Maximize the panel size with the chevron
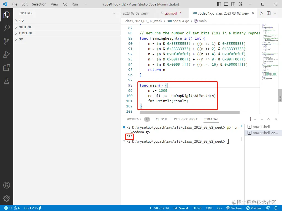Image resolution: width=282 pixels, height=211 pixels. 269,119
